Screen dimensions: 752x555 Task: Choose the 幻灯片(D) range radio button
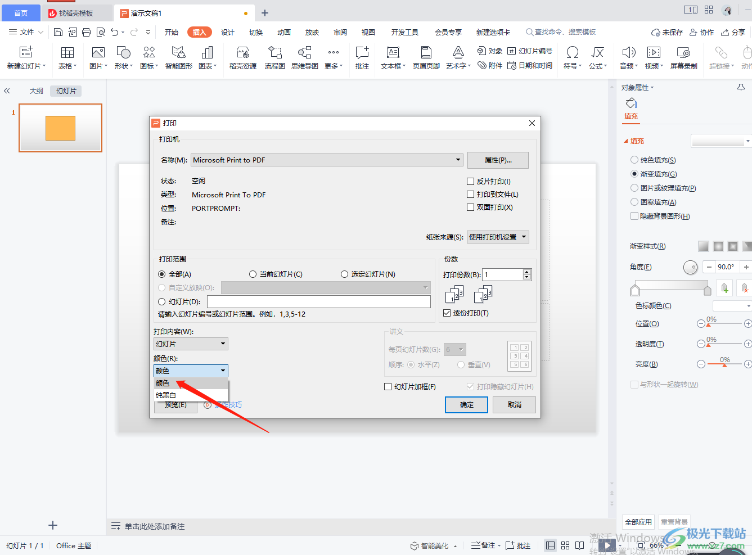162,302
